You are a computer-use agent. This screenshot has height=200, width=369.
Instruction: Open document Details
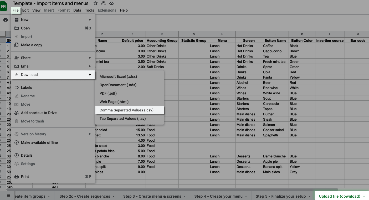tap(27, 155)
